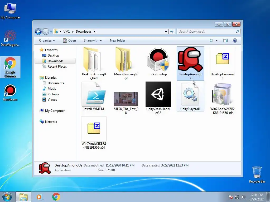Select the Win7AndW2K8R2 zip archive
Viewport: 270px width, 202px height.
94,133
